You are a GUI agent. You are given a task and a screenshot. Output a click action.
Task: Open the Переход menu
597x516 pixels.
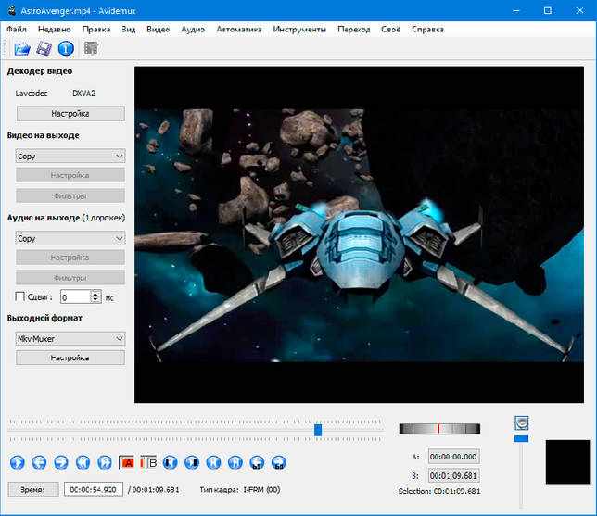(x=354, y=30)
